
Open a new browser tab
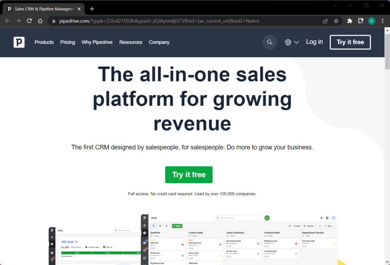coord(92,9)
